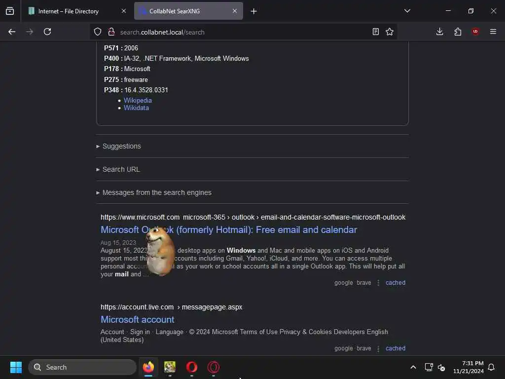This screenshot has height=379, width=505.
Task: Open the pixel-art game icon in taskbar
Action: coord(170,367)
